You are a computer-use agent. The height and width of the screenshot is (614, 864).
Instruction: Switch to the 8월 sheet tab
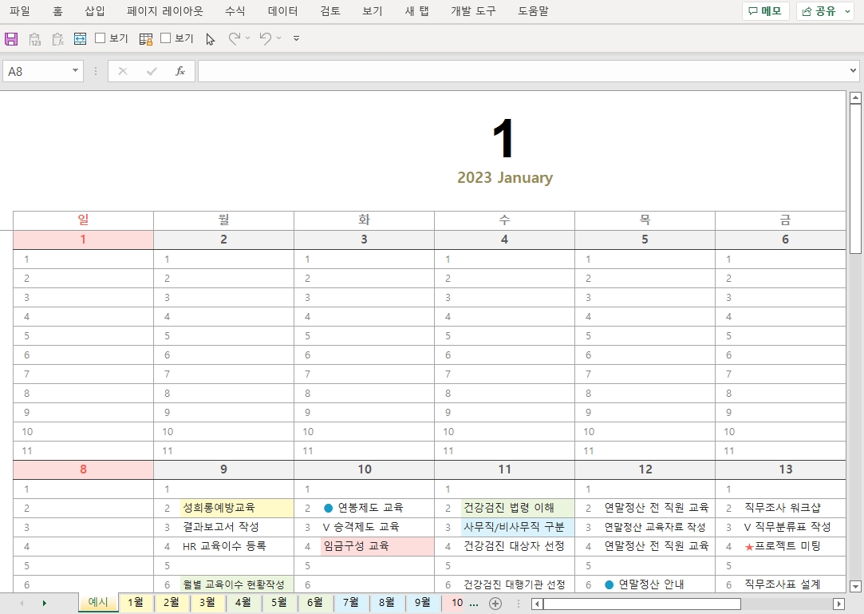tap(386, 602)
